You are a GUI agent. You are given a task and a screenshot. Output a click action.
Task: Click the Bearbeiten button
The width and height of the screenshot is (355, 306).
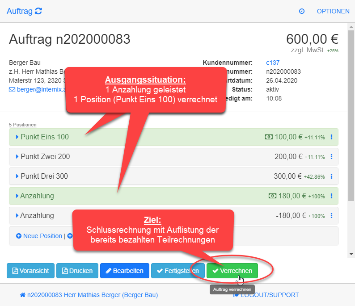click(125, 271)
